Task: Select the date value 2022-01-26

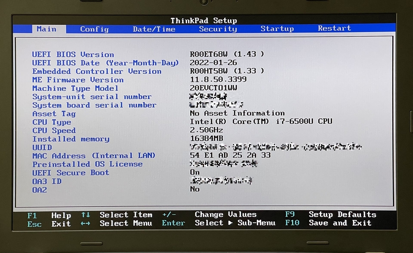Action: pyautogui.click(x=213, y=63)
